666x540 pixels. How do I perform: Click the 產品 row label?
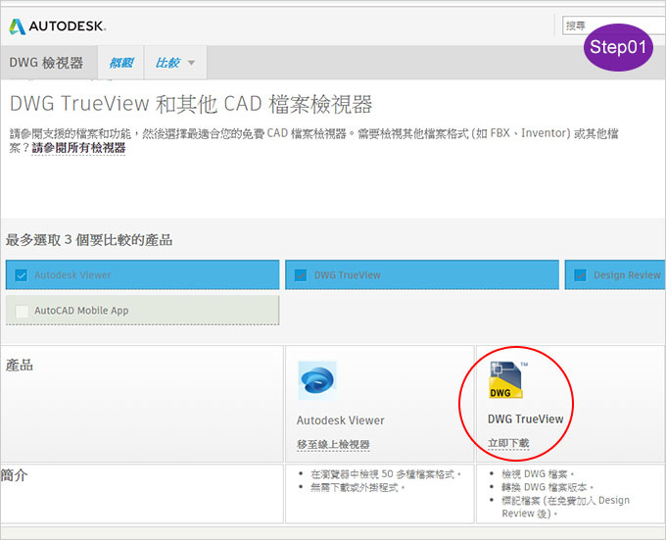[20, 366]
